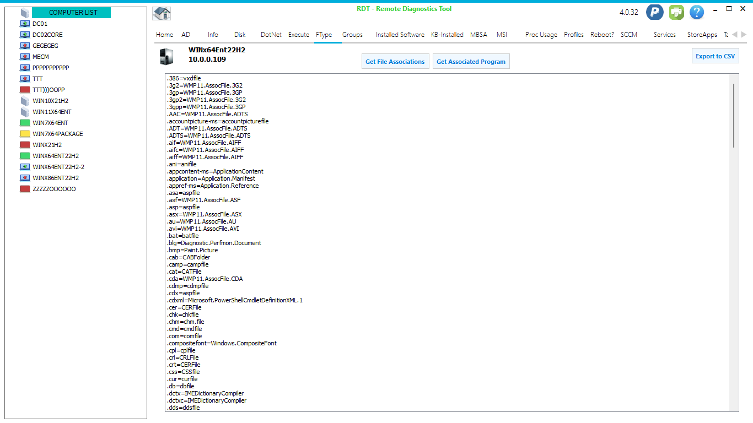Open the PayPal donate icon
Image resolution: width=753 pixels, height=423 pixels.
655,12
